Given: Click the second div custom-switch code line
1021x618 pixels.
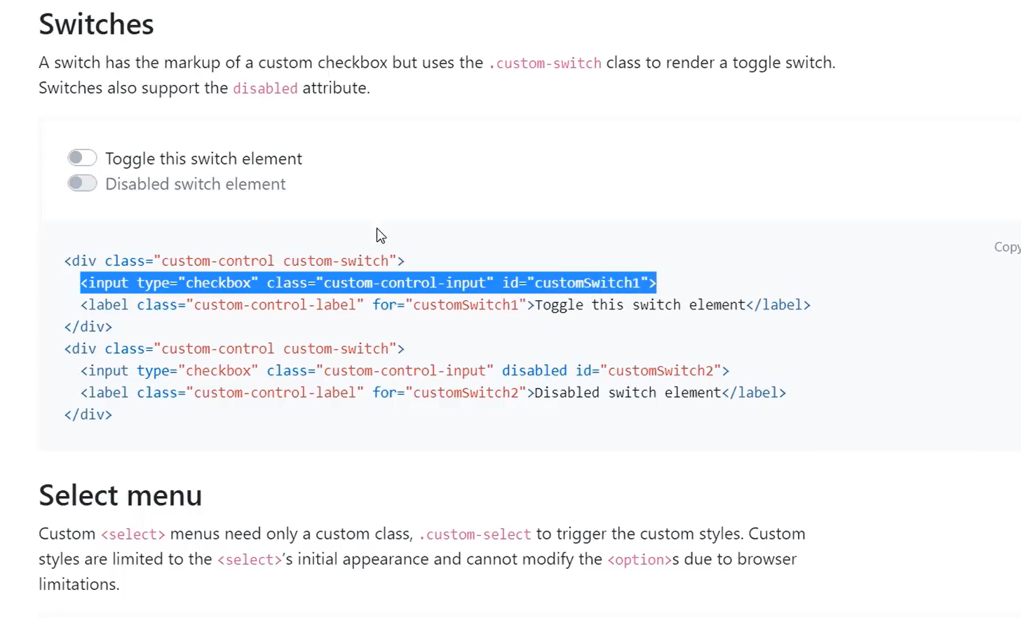Looking at the screenshot, I should 234,349.
